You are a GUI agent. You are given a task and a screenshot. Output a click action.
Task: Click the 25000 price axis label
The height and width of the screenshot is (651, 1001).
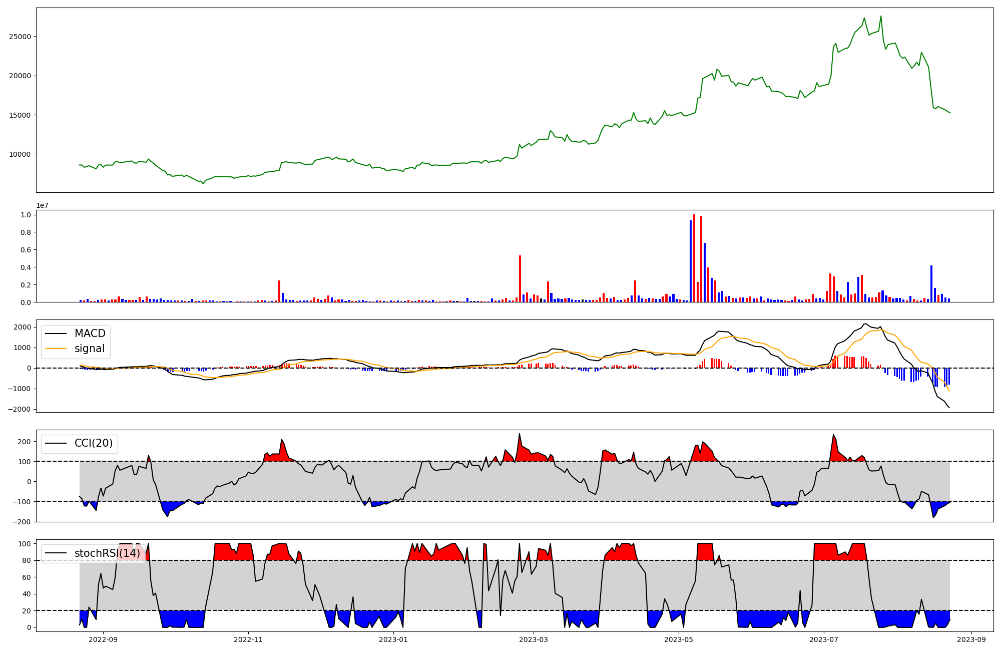click(x=20, y=37)
